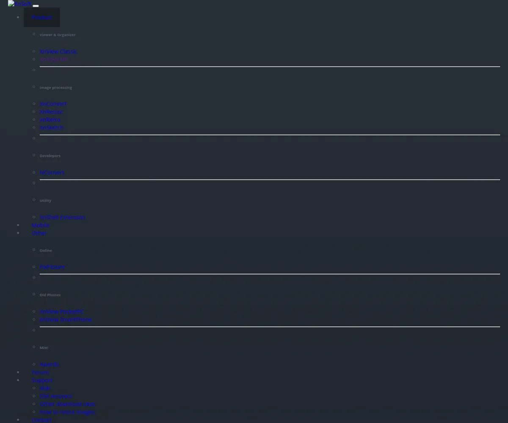
Task: Open the Product menu item
Action: (41, 17)
